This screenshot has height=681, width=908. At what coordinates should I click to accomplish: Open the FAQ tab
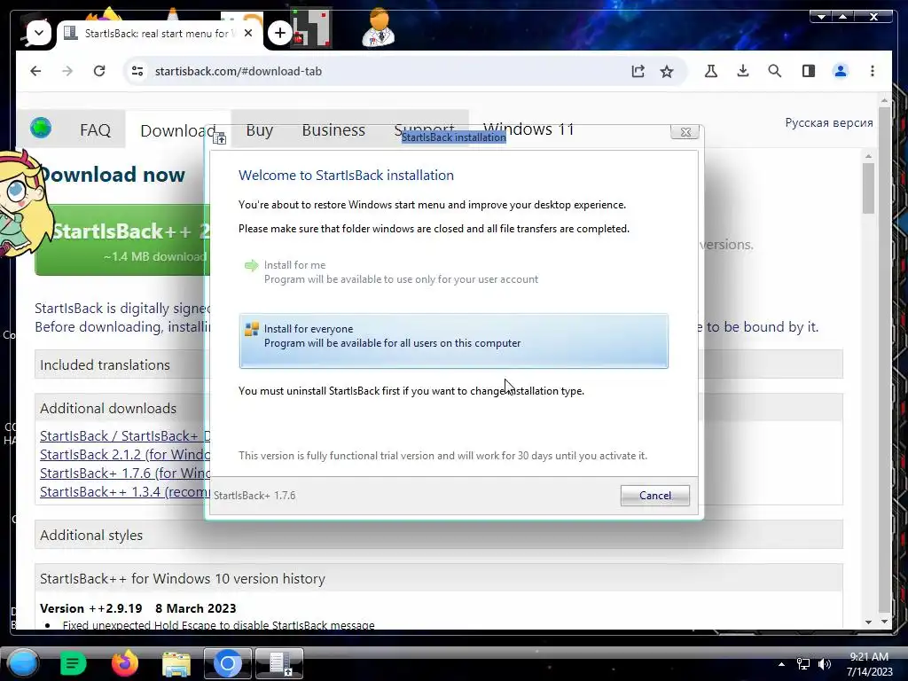tap(95, 129)
